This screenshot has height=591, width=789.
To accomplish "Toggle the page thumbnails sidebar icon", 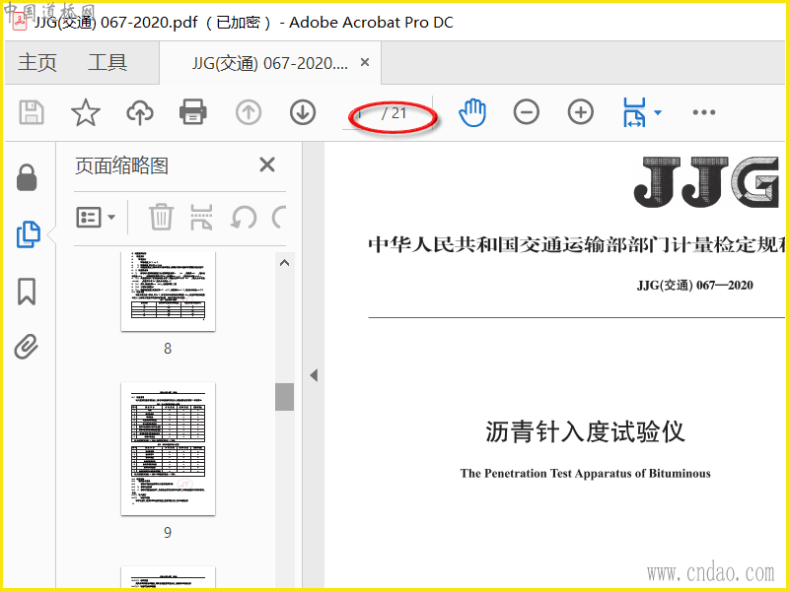I will point(28,234).
